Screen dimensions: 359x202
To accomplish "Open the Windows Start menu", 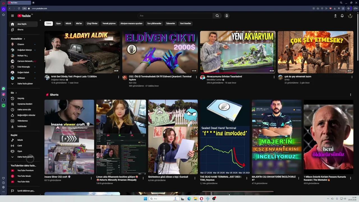I will click(145, 199).
